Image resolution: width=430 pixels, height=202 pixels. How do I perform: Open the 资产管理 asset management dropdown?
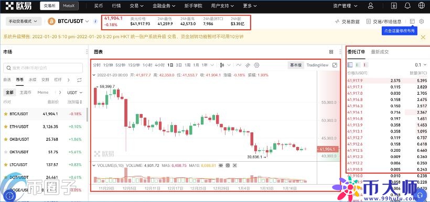[x=345, y=6]
